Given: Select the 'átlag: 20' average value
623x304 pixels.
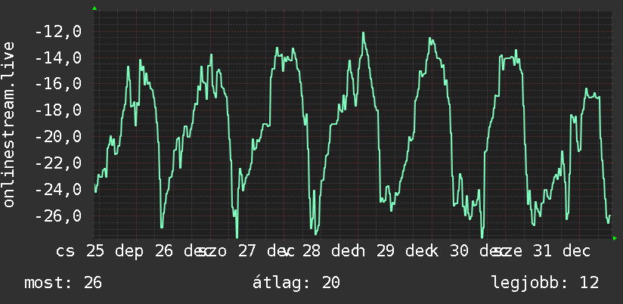Looking at the screenshot, I should pos(296,283).
